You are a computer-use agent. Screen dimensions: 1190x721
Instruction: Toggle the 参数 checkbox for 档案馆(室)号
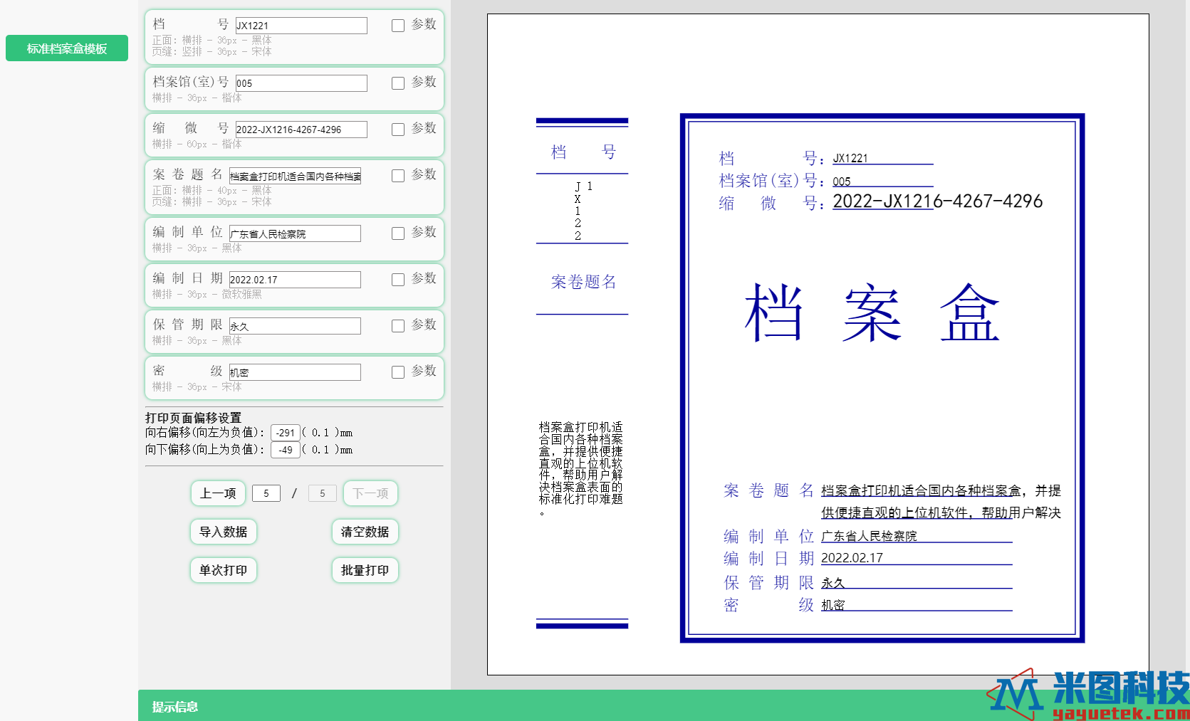(398, 83)
